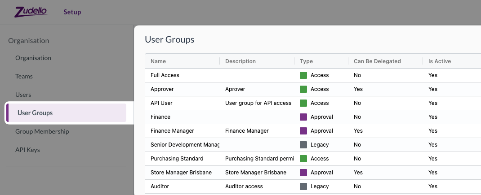Select User Groups sidebar item
Image resolution: width=481 pixels, height=195 pixels.
tap(66, 113)
